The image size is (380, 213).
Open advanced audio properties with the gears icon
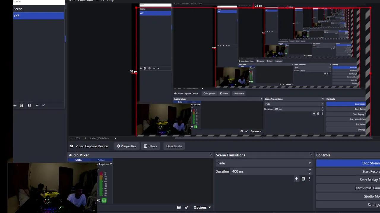(187, 207)
